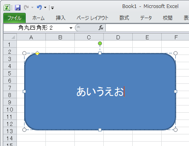Click the green rotation handle of the shape

click(x=100, y=43)
